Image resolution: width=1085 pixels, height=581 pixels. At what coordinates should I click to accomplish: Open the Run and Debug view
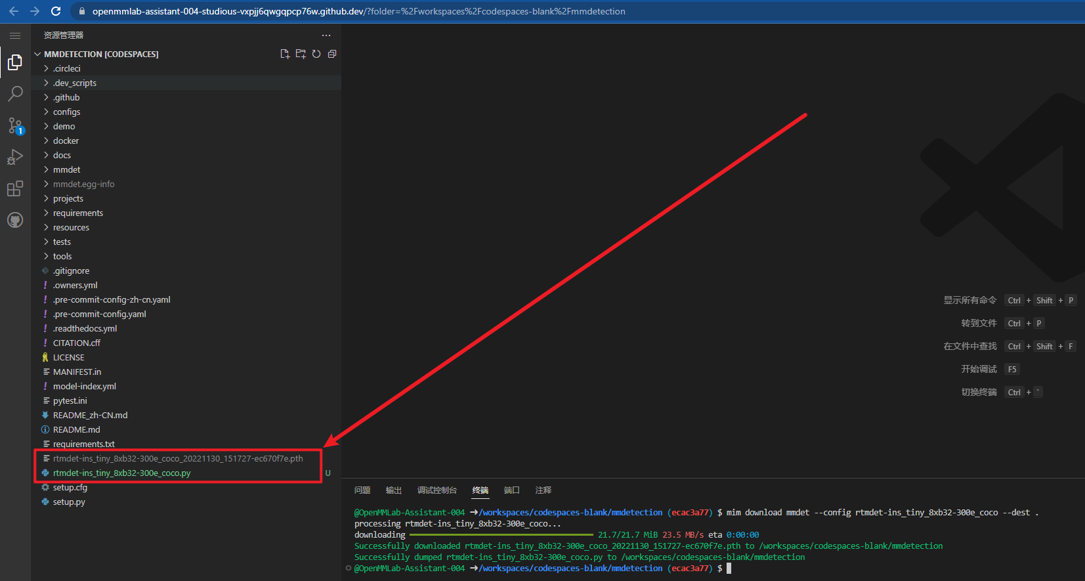[15, 157]
